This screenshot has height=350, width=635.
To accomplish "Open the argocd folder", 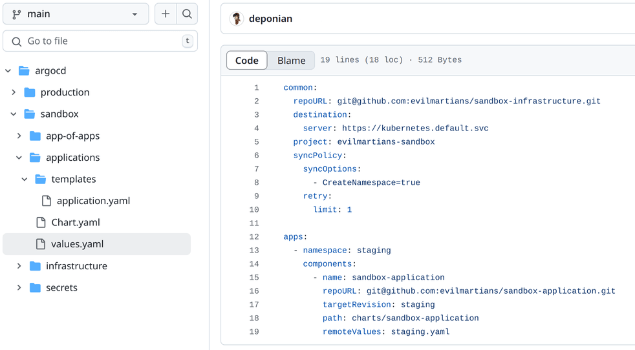I will 50,71.
